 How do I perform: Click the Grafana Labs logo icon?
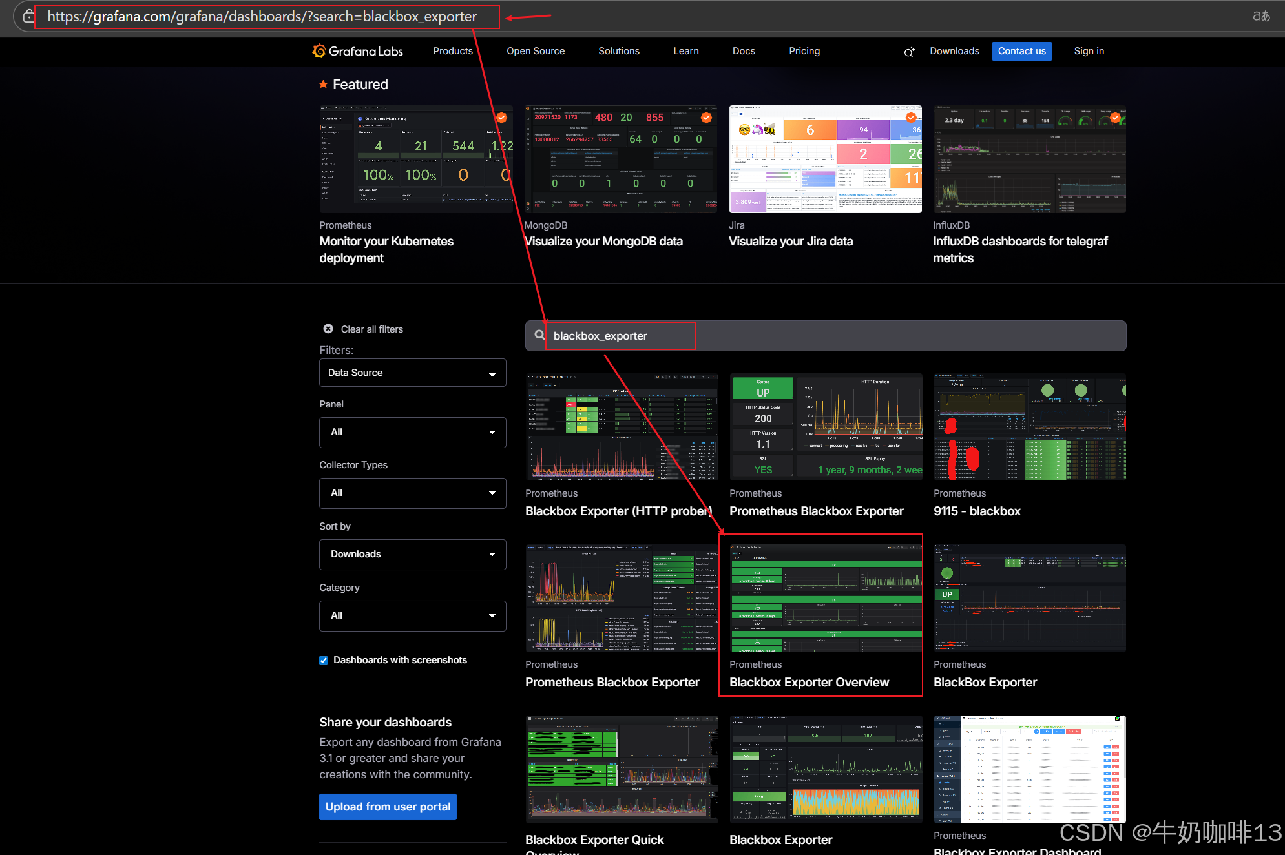(x=319, y=51)
